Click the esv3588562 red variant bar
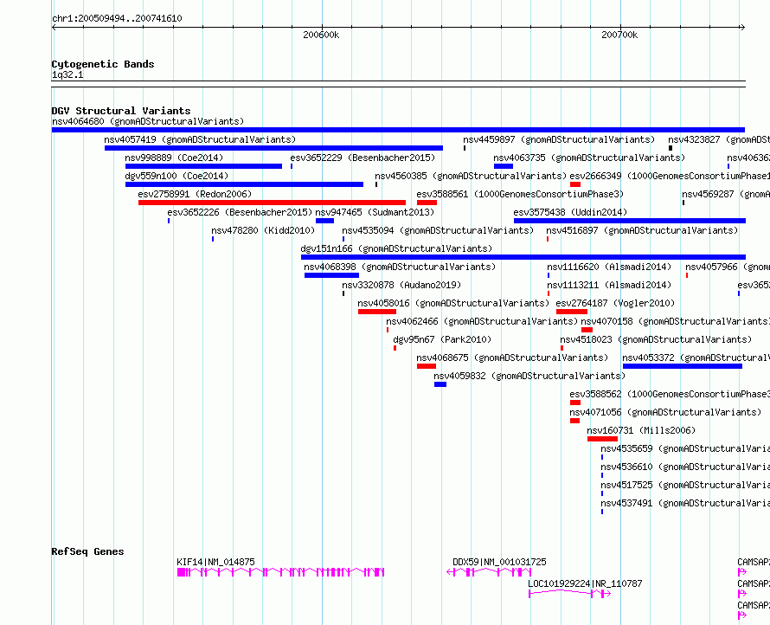 click(575, 403)
